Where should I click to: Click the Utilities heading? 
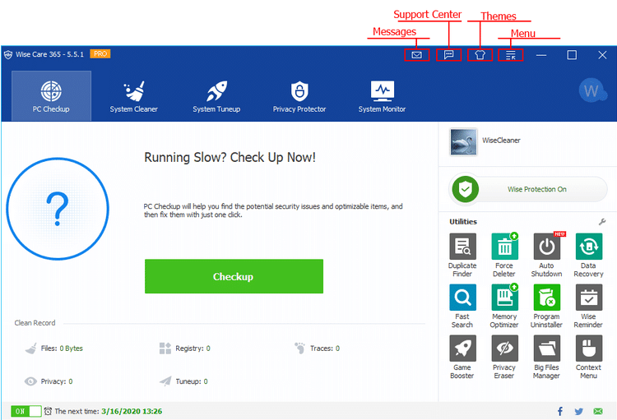(463, 222)
